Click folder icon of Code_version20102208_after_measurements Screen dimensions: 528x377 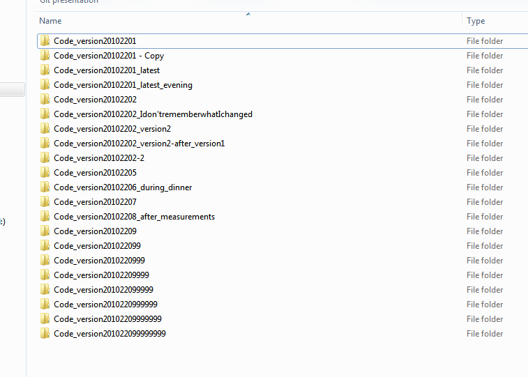[x=45, y=216]
